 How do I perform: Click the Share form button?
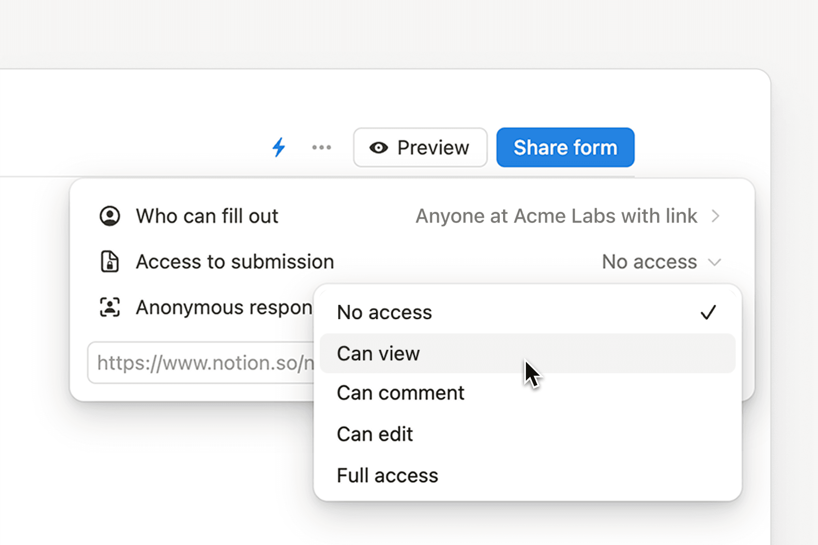[564, 147]
